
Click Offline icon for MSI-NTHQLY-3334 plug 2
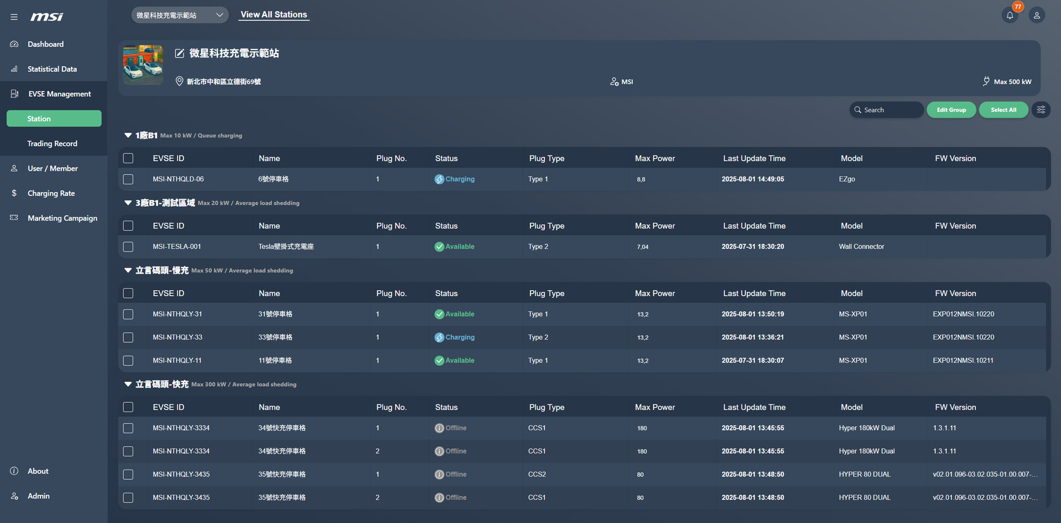coord(439,451)
